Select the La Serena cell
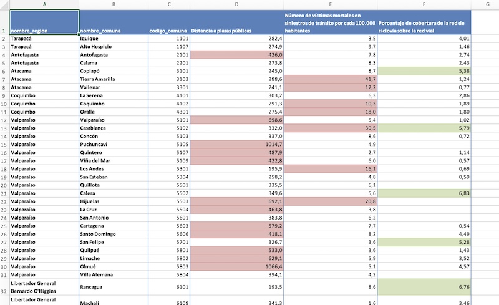The height and width of the screenshot is (305, 499). click(x=114, y=95)
